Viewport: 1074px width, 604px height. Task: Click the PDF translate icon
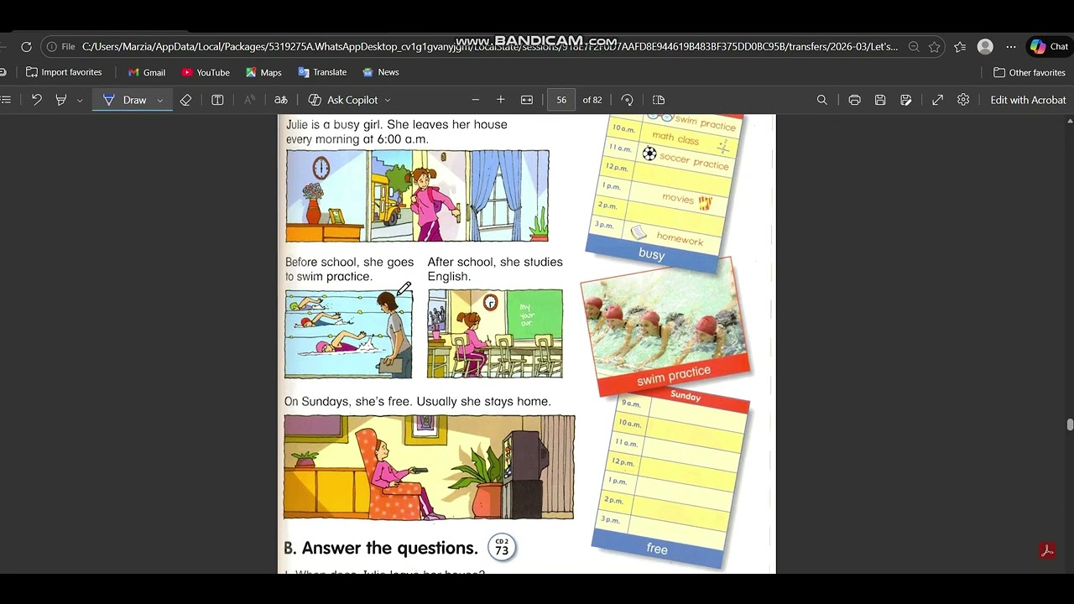(281, 100)
